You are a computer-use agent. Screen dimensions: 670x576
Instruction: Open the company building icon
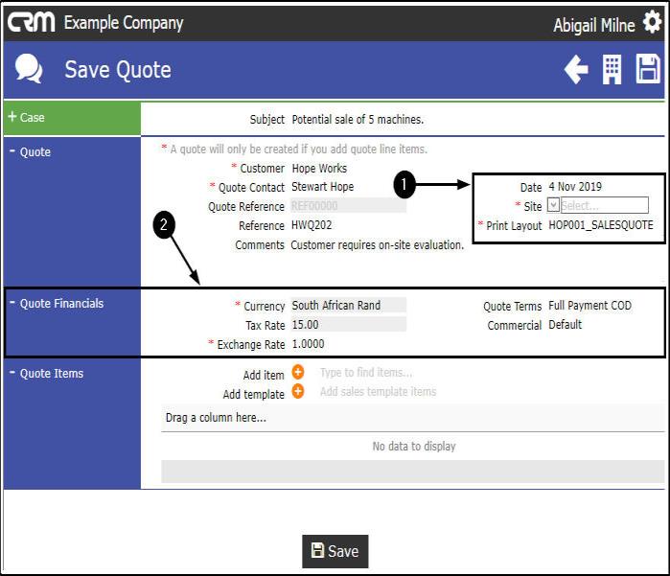tap(612, 69)
